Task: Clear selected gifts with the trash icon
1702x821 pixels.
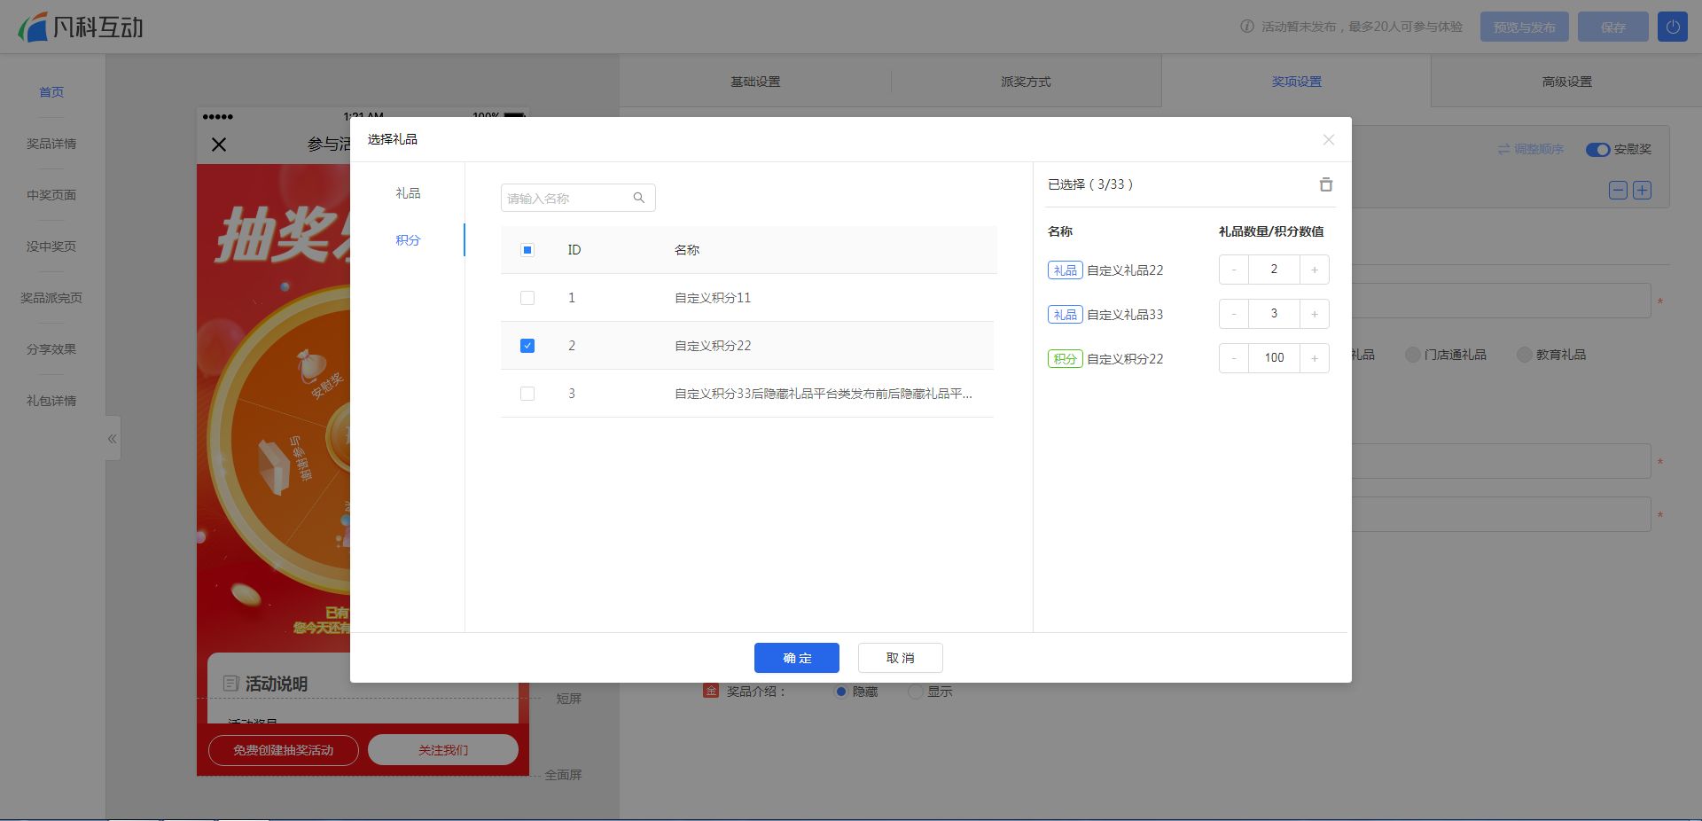Action: point(1325,184)
